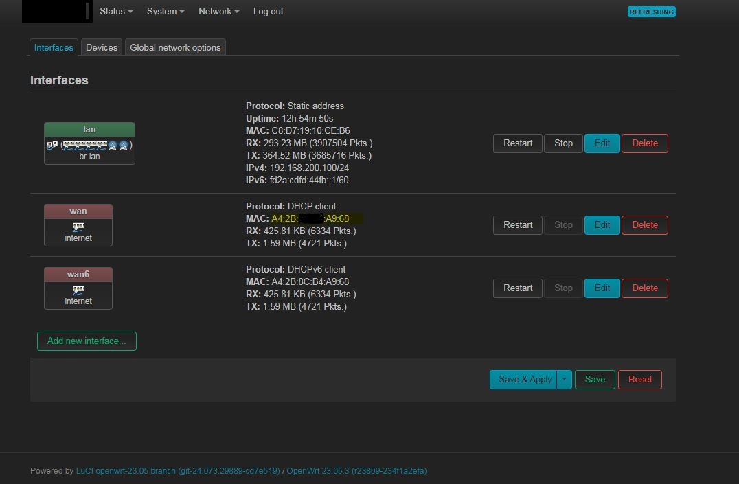The height and width of the screenshot is (484, 739).
Task: Click Add new interface button
Action: coord(87,341)
